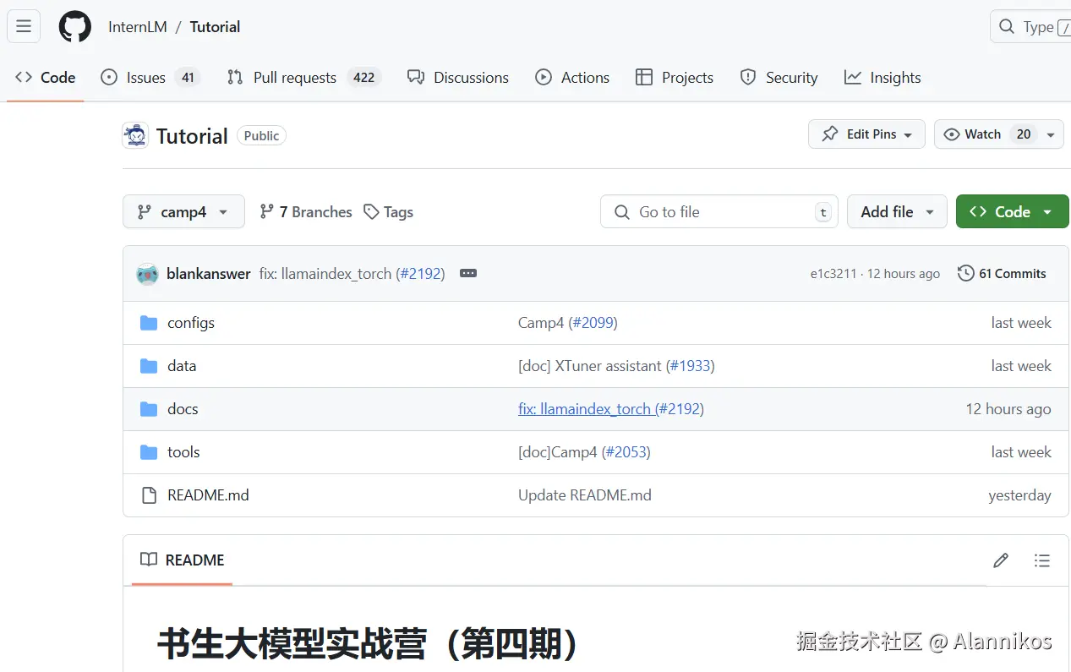1071x672 pixels.
Task: Select the README tab in the file viewer
Action: click(x=183, y=560)
